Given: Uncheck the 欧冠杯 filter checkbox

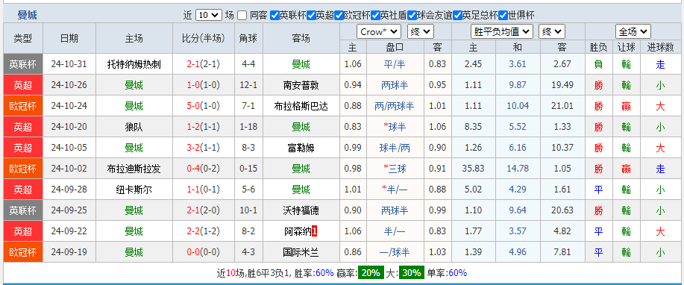Looking at the screenshot, I should click(339, 15).
